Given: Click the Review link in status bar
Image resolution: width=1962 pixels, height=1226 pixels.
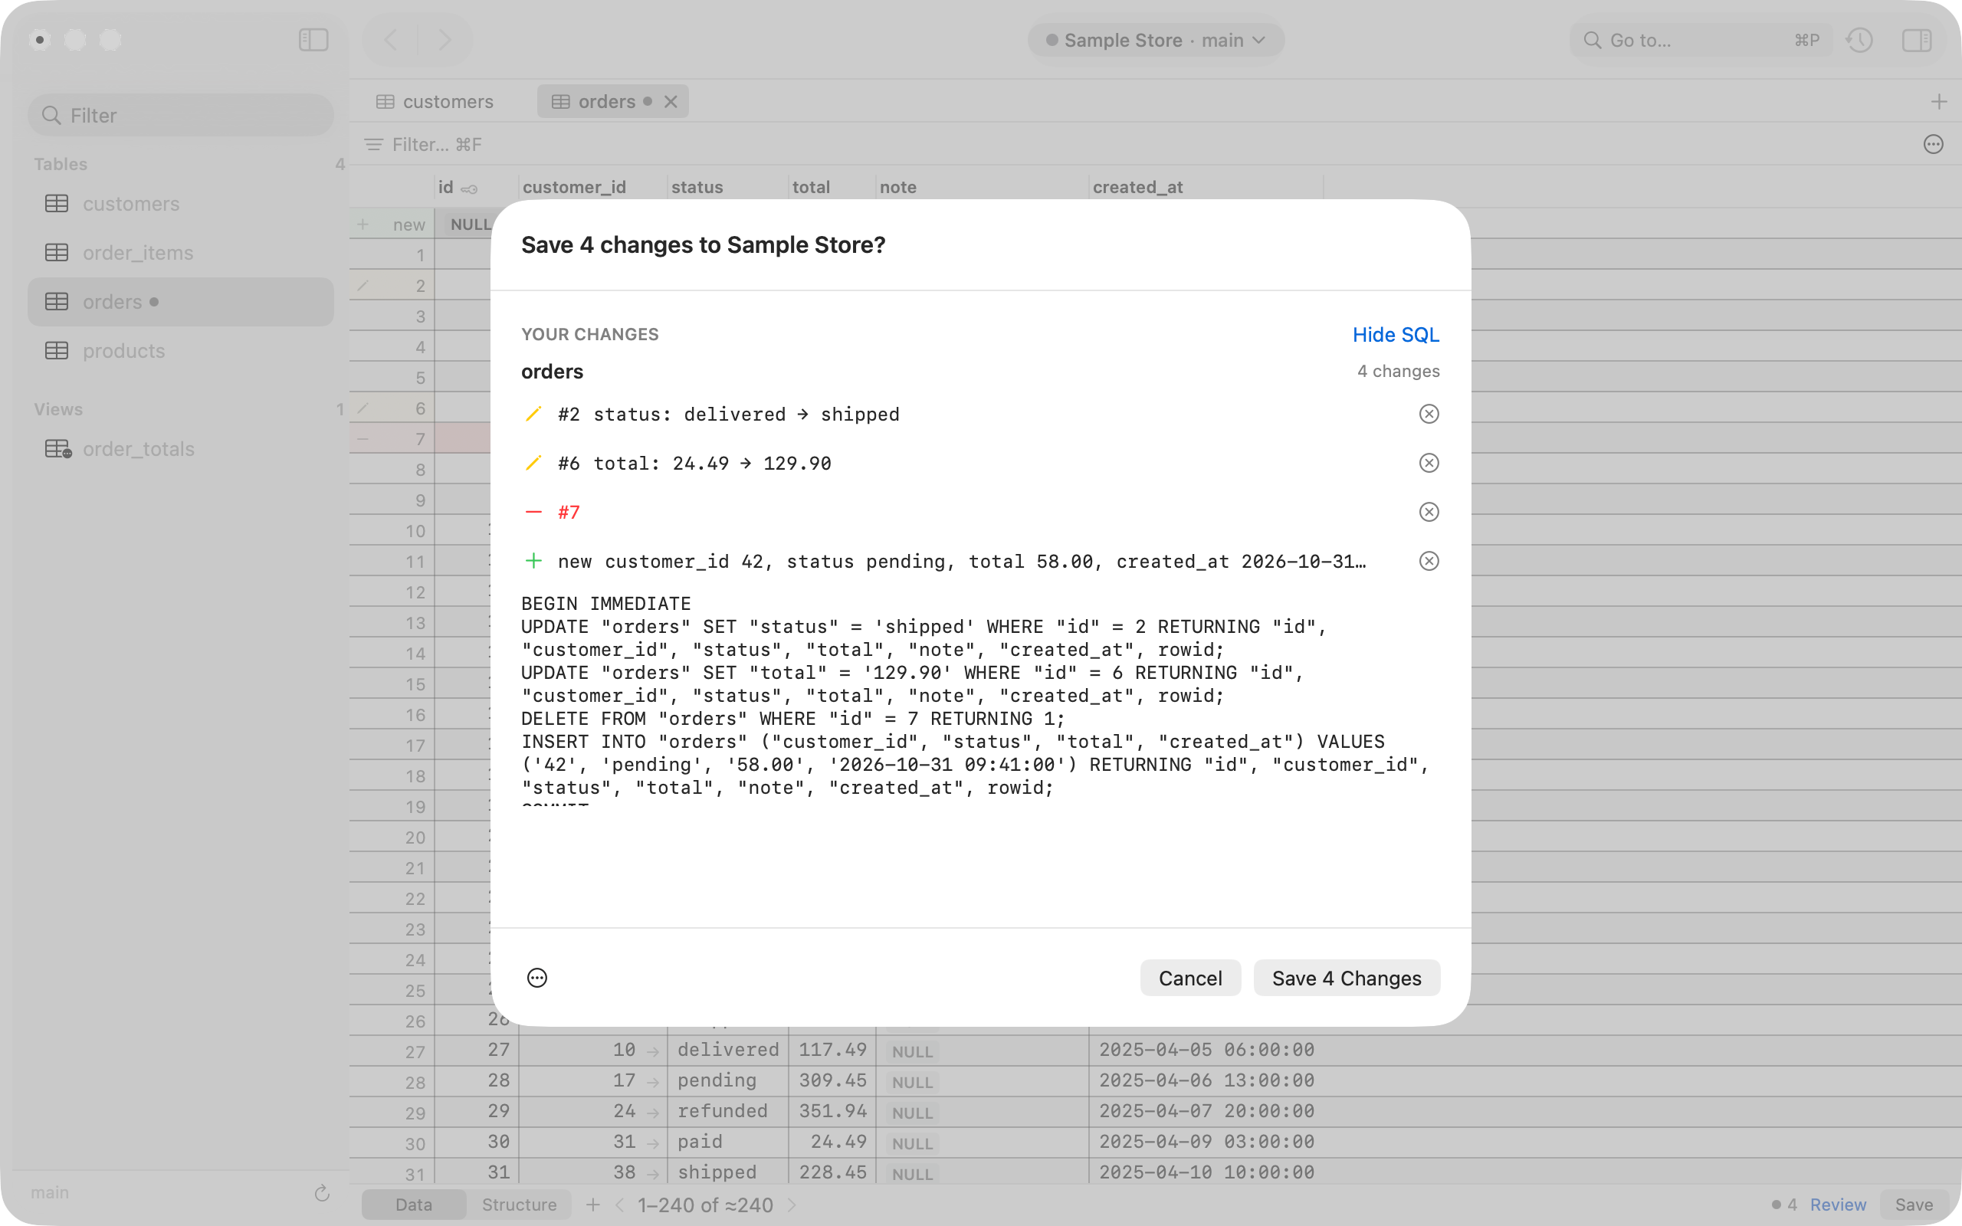Looking at the screenshot, I should coord(1837,1205).
